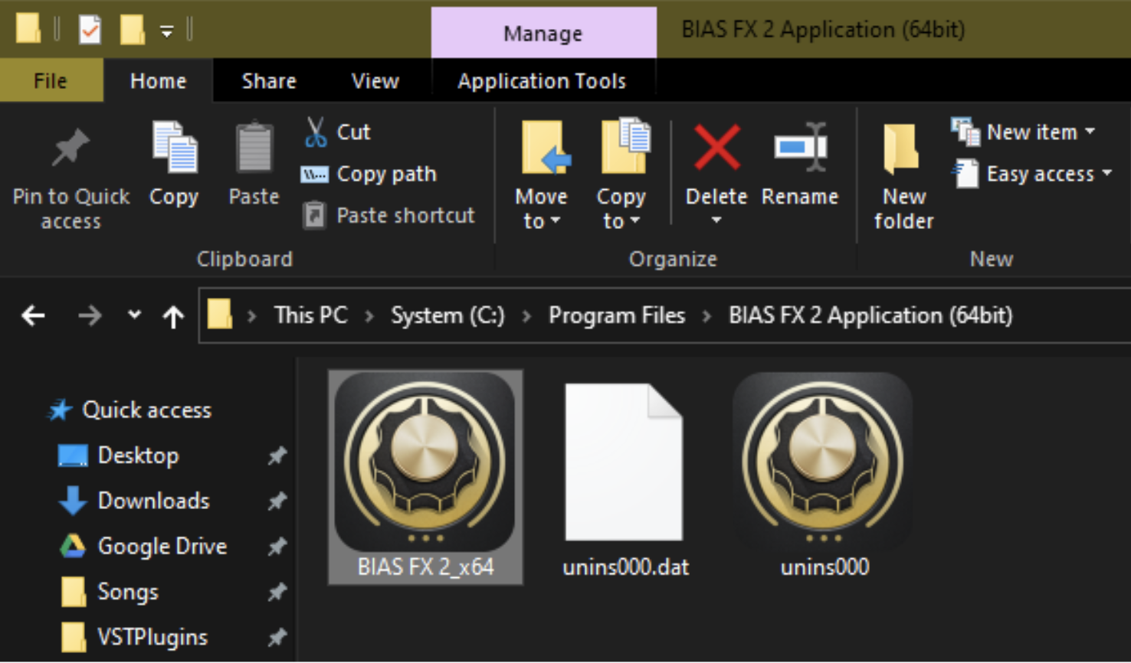Click the Easy access icon
The width and height of the screenshot is (1131, 663).
[x=965, y=174]
